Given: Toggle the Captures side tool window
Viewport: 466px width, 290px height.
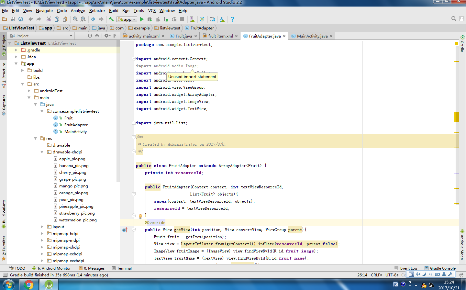Looking at the screenshot, I should coord(4,105).
